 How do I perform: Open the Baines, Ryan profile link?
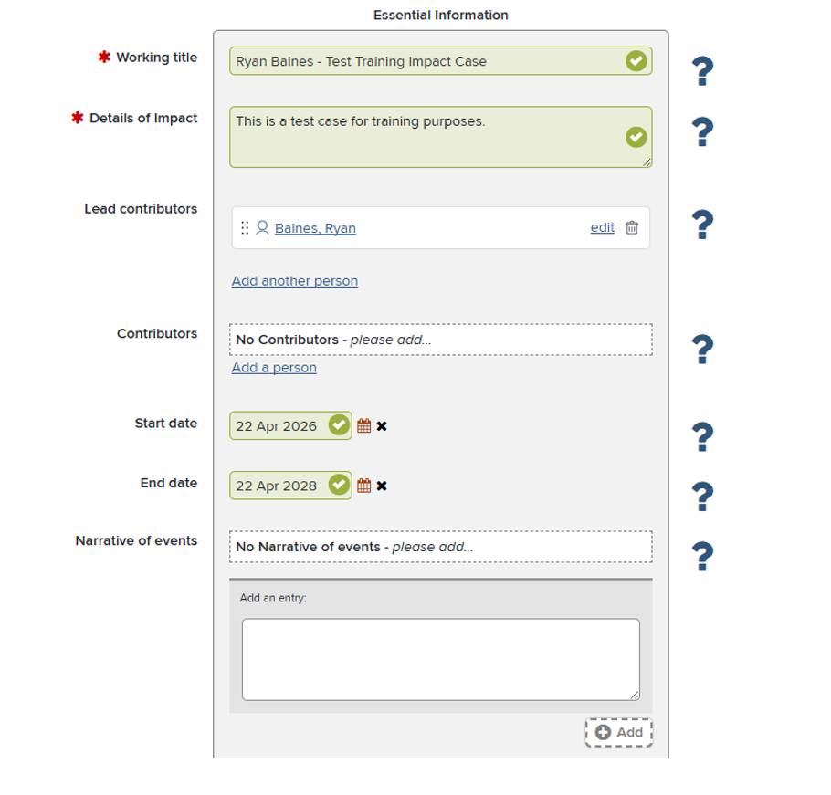click(315, 228)
